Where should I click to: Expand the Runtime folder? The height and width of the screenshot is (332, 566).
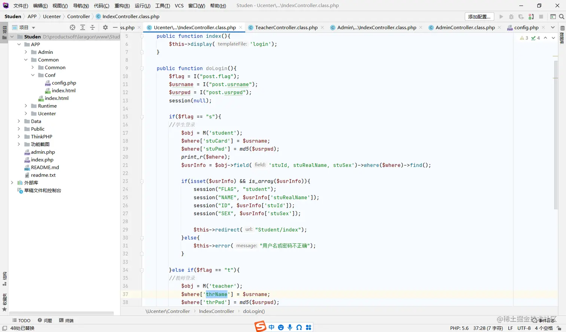pos(26,106)
